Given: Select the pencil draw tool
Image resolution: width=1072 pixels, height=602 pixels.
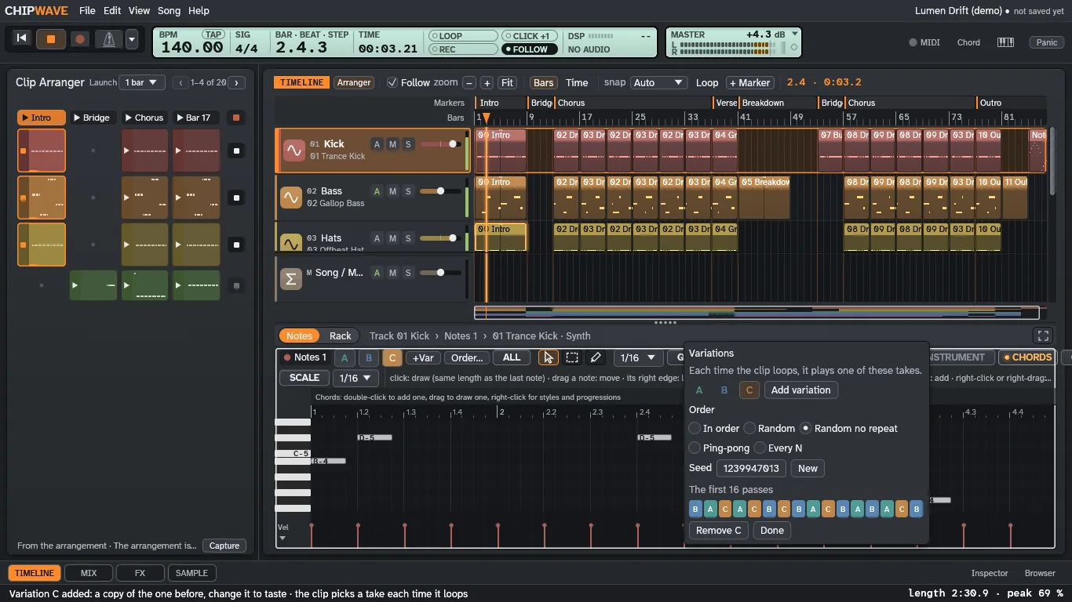Looking at the screenshot, I should [x=596, y=357].
